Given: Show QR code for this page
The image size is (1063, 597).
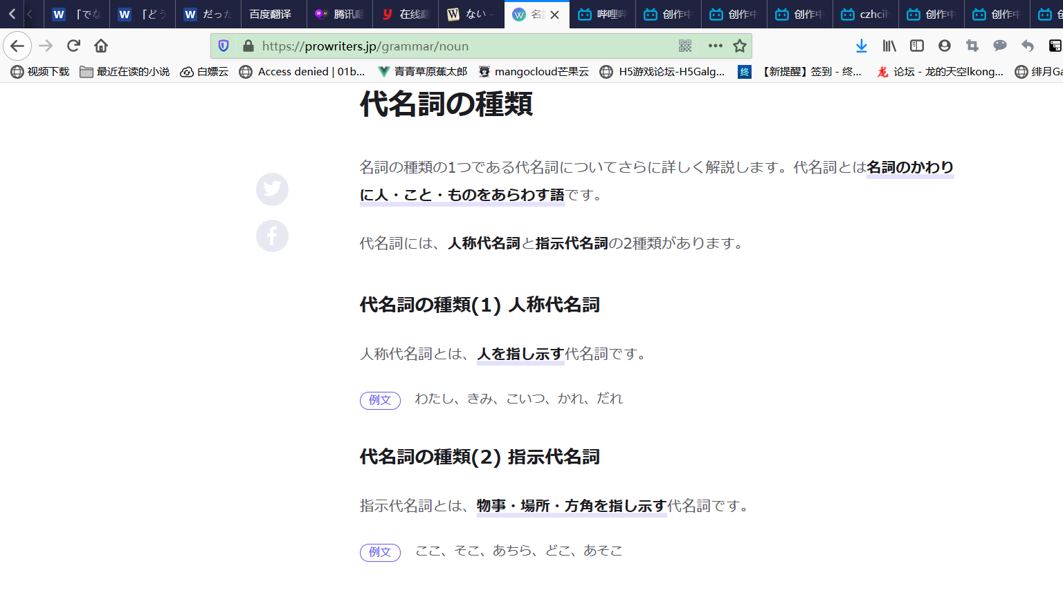Looking at the screenshot, I should [685, 46].
